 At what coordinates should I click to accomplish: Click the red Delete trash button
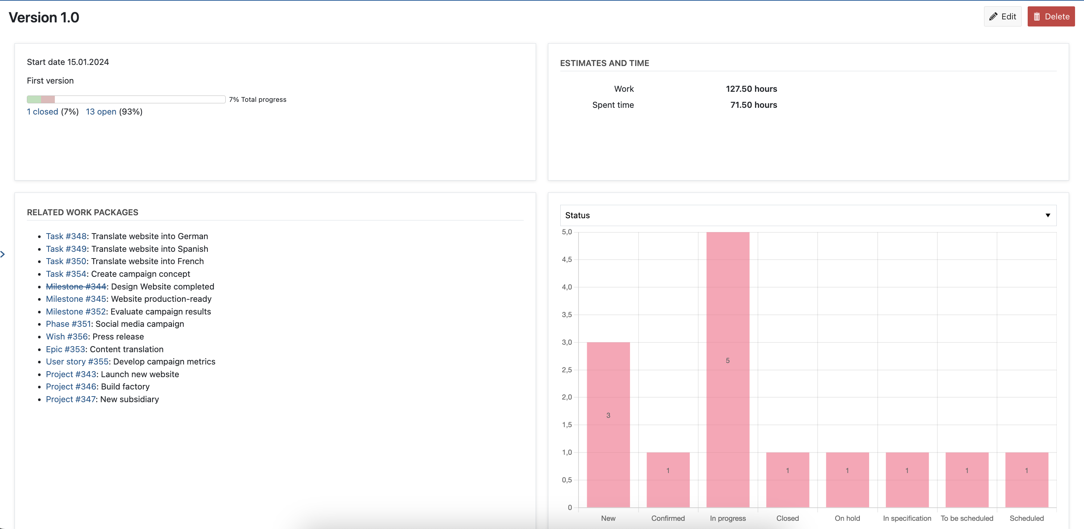(x=1050, y=16)
